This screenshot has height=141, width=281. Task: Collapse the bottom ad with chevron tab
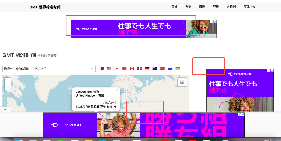[x=5, y=109]
